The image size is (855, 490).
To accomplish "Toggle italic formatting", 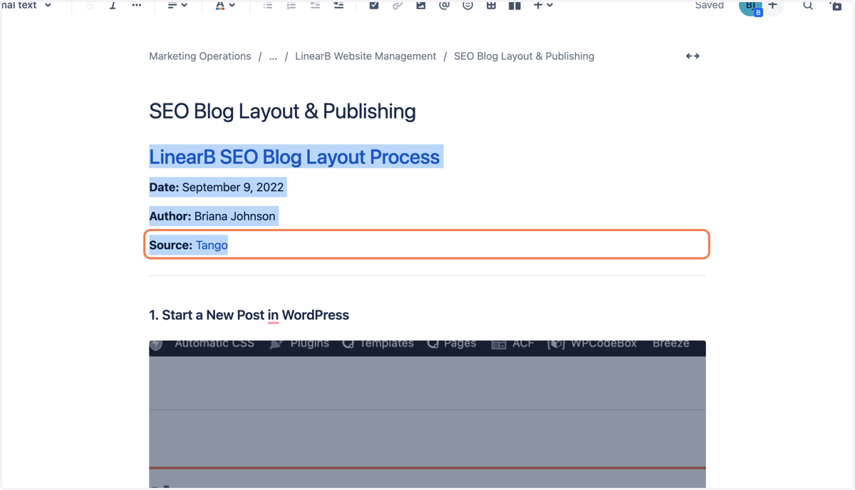I will tap(113, 5).
